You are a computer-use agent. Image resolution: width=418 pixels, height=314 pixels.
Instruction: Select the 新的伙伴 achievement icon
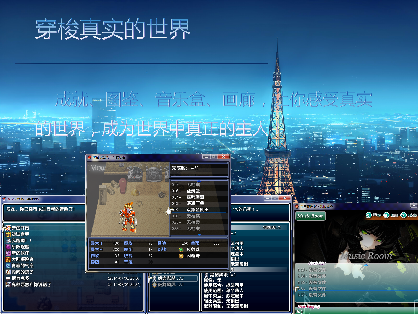point(8,253)
